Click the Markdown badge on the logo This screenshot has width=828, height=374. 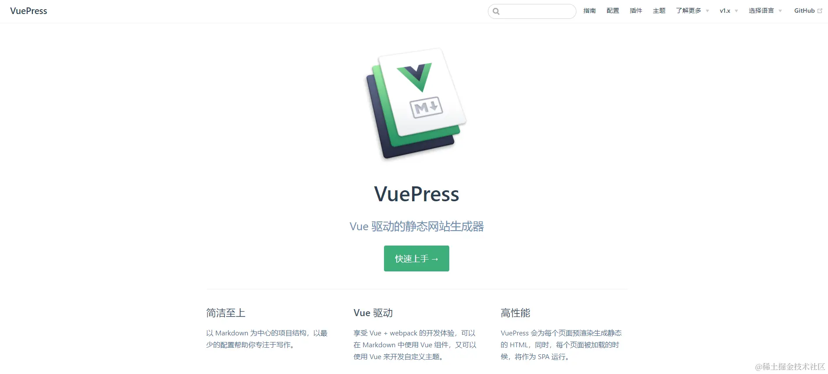[x=426, y=107]
